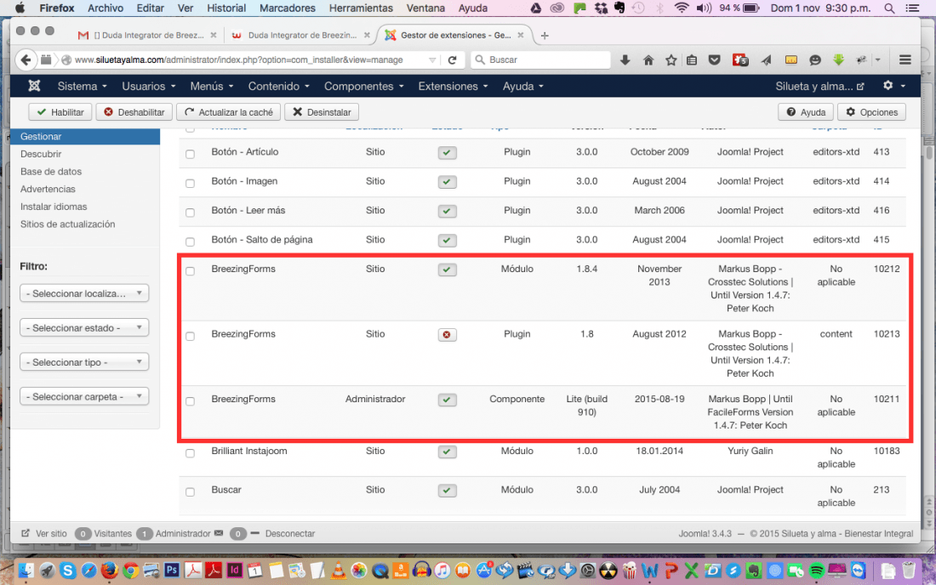The image size is (936, 585).
Task: Click Actualizar la caché button
Action: 229,112
